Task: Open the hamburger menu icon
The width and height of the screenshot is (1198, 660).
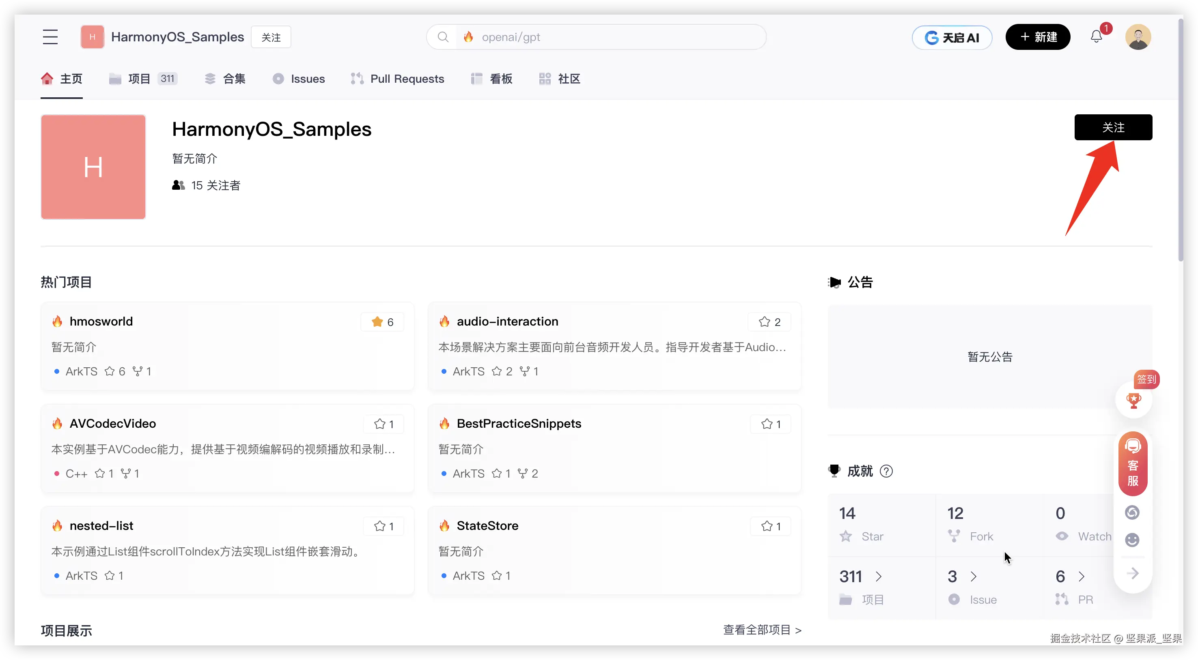Action: coord(50,37)
